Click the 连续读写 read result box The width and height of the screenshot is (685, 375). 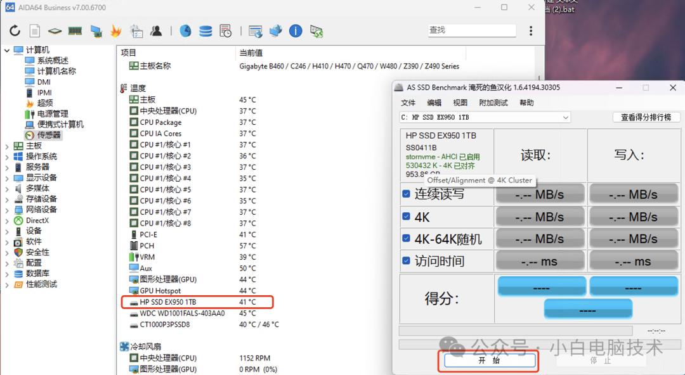(x=540, y=194)
